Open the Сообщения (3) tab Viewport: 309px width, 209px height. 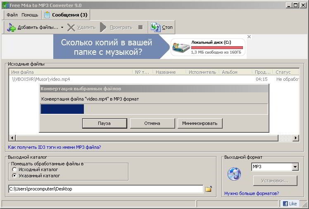66,15
